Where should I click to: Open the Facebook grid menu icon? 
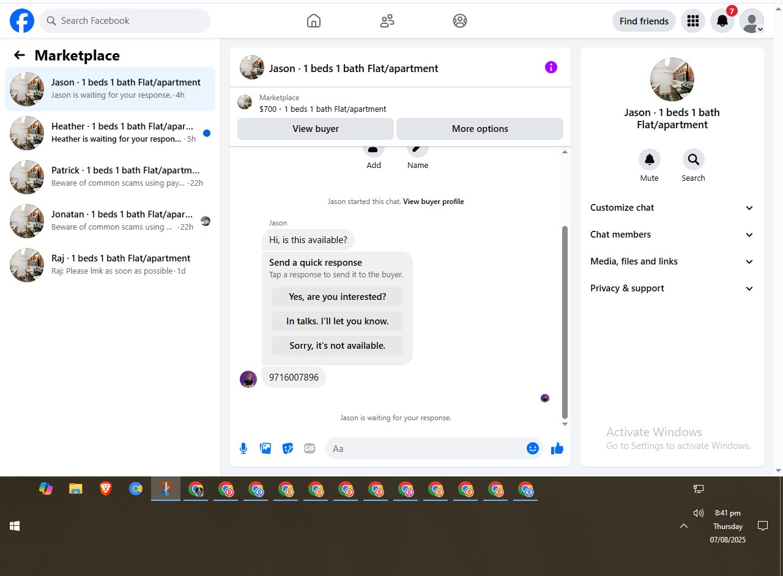pos(693,21)
